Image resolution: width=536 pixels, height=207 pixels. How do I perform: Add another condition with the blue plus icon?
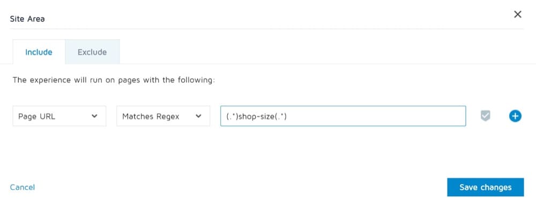coord(515,116)
